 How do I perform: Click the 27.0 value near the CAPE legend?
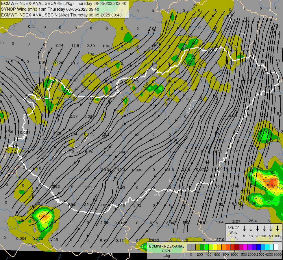pos(220,239)
